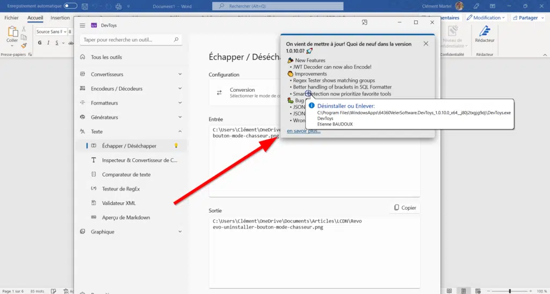Click the Encodeurs / Décodeurs binary icon
This screenshot has height=294, width=550.
82,89
